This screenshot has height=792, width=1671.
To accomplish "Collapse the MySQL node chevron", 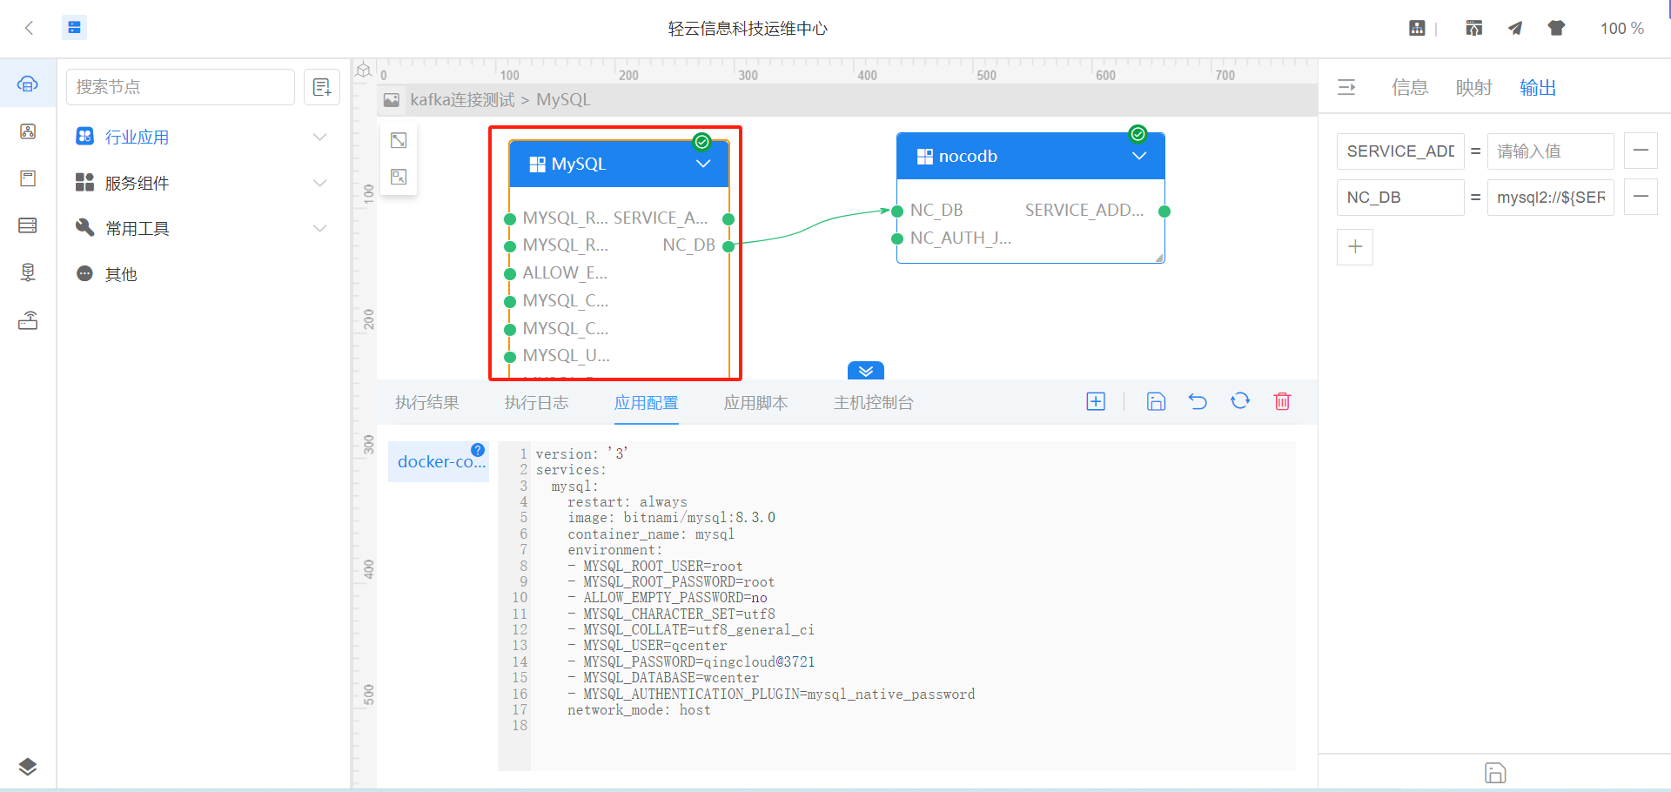I will pos(703,164).
